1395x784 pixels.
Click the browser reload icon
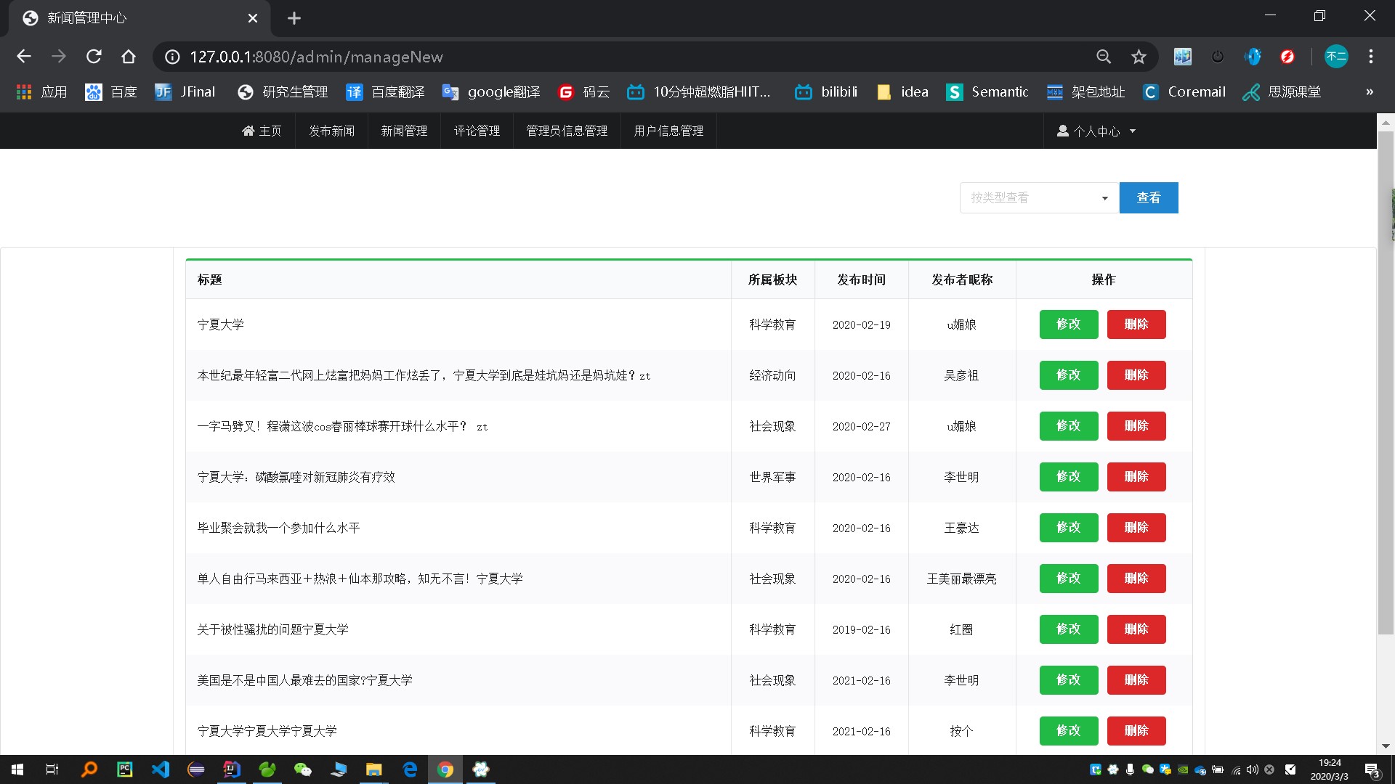click(x=94, y=57)
